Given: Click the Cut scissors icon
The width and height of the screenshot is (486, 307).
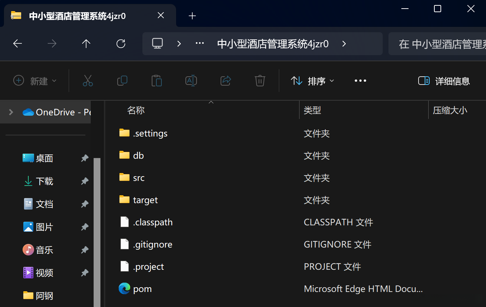Looking at the screenshot, I should 88,81.
